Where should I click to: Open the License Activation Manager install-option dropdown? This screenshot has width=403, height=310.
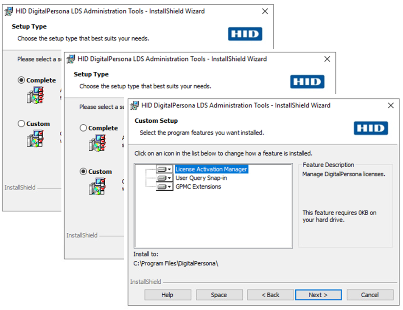click(x=165, y=169)
